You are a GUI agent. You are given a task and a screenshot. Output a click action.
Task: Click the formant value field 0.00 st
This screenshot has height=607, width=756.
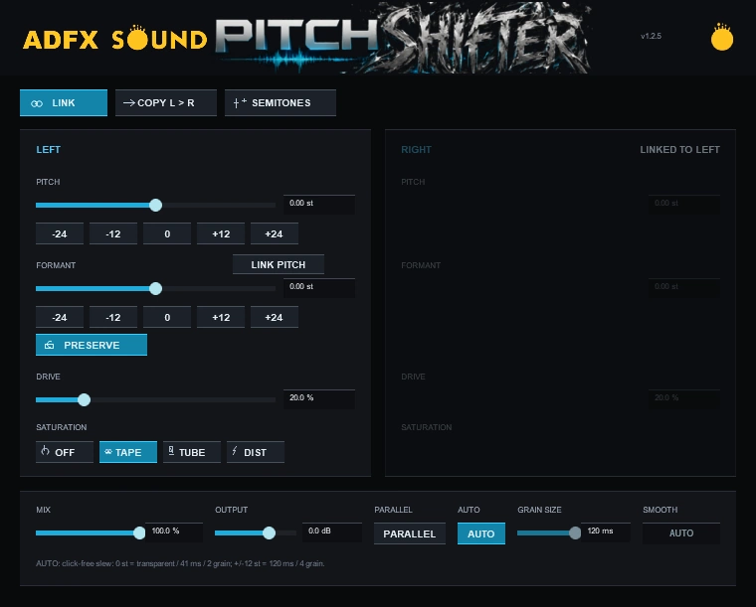click(319, 287)
